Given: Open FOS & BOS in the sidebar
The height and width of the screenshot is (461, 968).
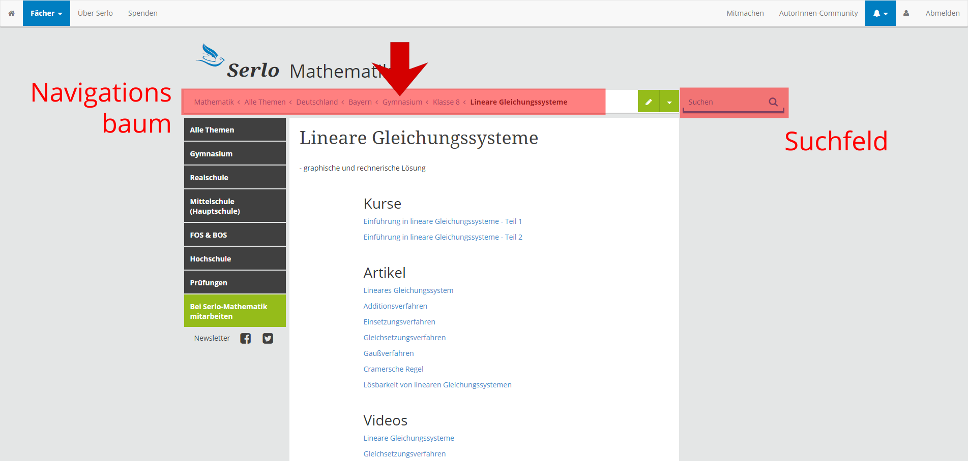Looking at the screenshot, I should (235, 235).
